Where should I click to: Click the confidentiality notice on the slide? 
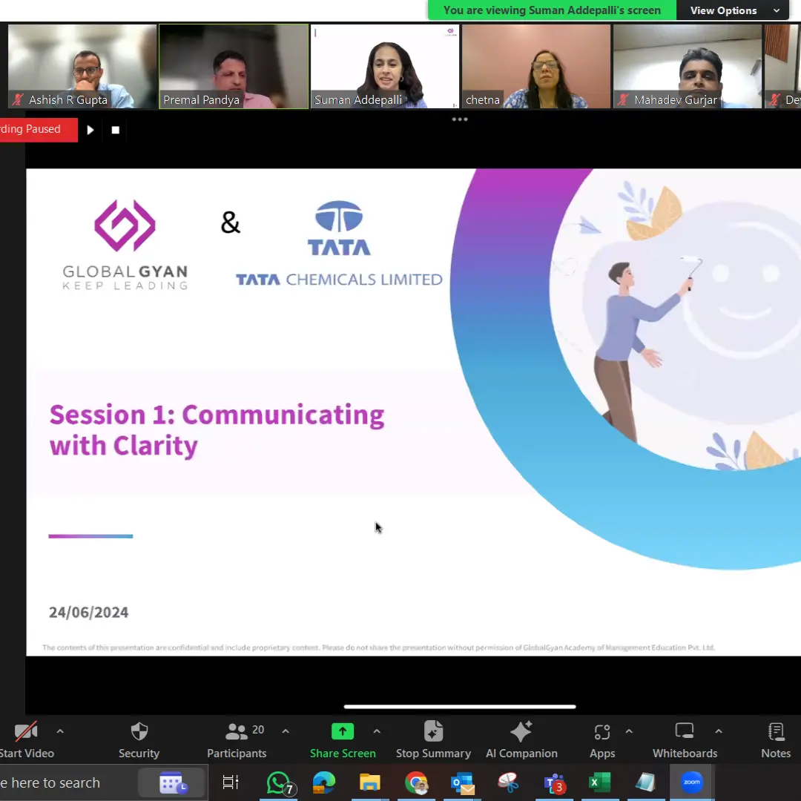coord(378,647)
